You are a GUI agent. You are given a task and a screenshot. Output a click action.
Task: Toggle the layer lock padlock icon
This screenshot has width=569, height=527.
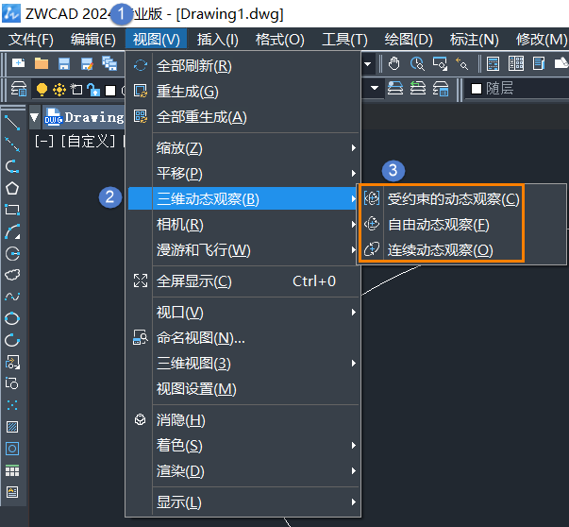tap(93, 90)
